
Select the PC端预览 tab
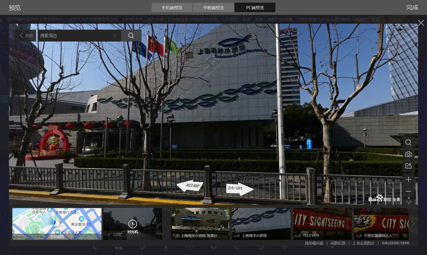[x=255, y=7]
